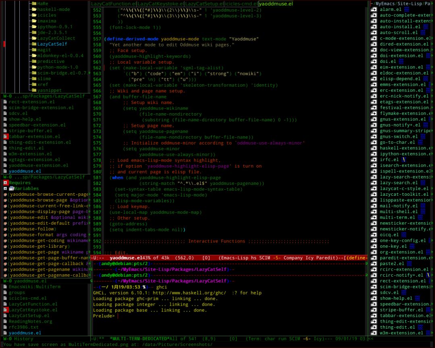Expand doi.el in the speedbar list

coord(374,62)
